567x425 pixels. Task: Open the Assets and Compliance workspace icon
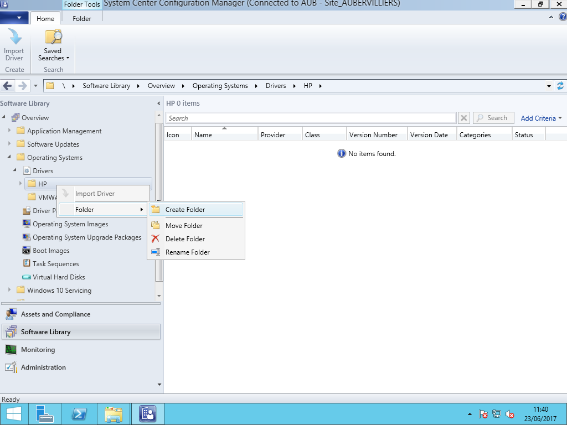tap(11, 314)
